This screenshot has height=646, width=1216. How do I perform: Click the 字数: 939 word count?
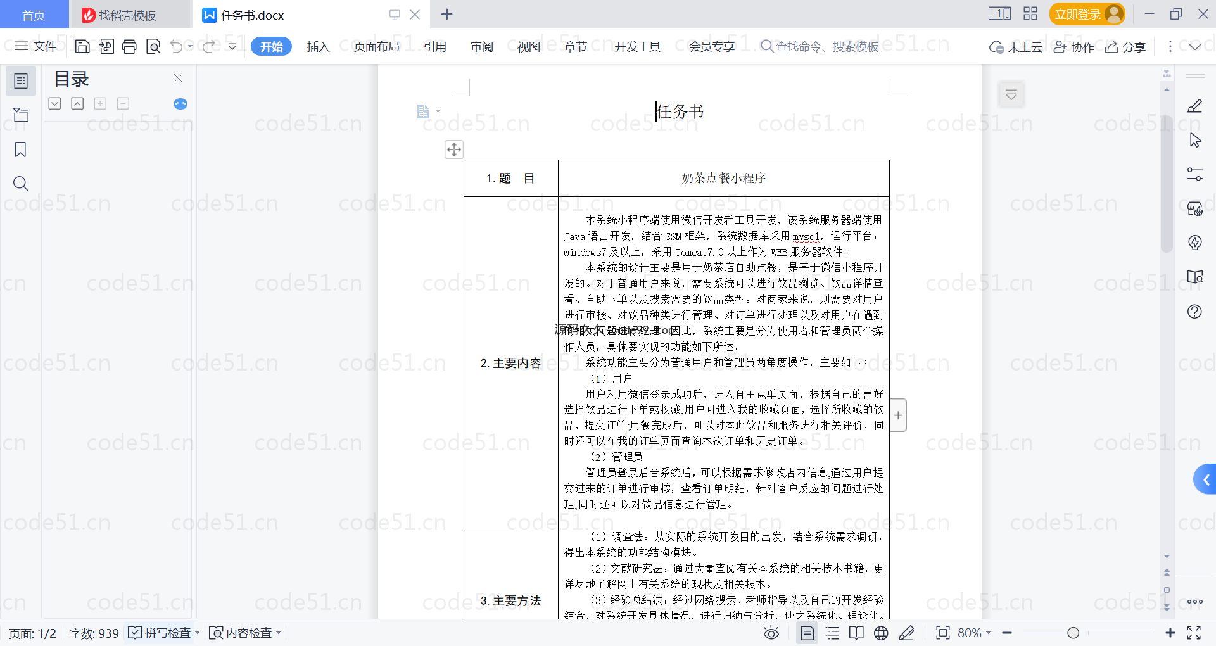[x=94, y=633]
